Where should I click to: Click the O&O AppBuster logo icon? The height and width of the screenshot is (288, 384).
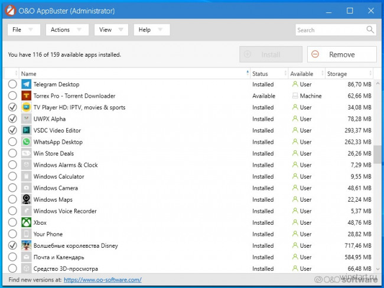[x=10, y=11]
